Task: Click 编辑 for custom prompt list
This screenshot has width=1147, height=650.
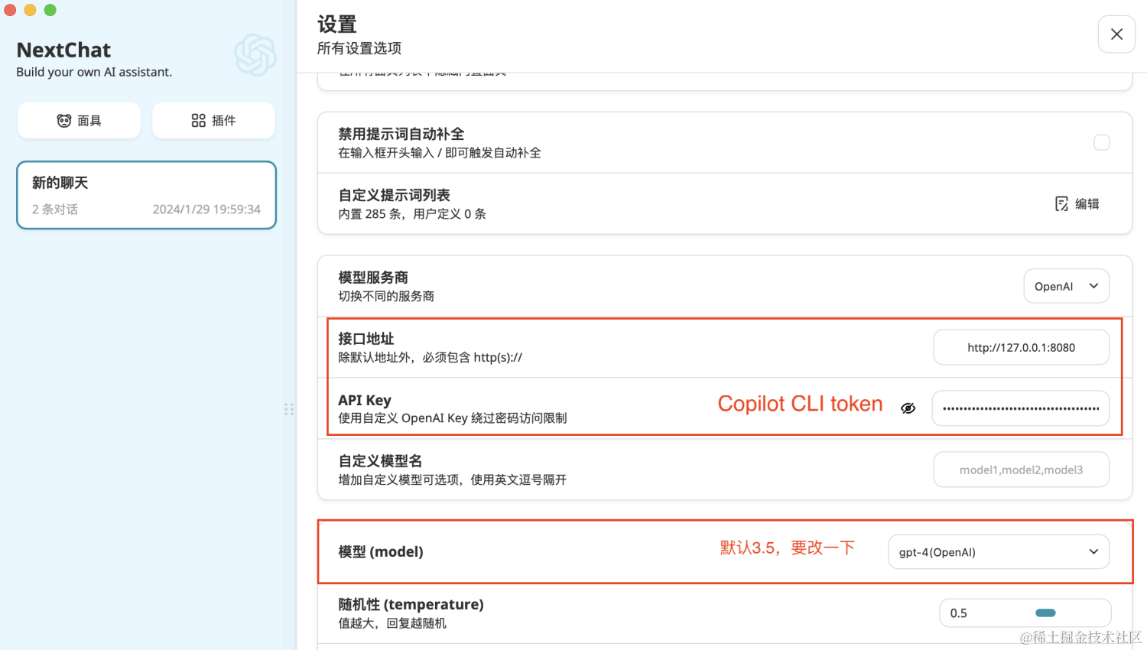Action: click(x=1077, y=203)
